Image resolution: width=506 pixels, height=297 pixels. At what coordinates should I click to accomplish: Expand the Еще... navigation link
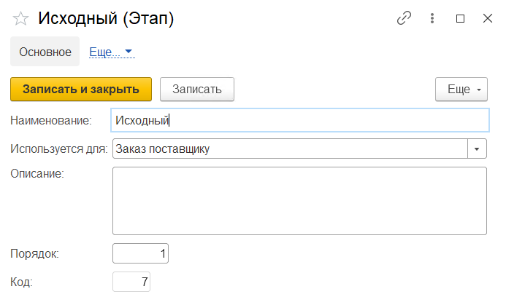111,52
